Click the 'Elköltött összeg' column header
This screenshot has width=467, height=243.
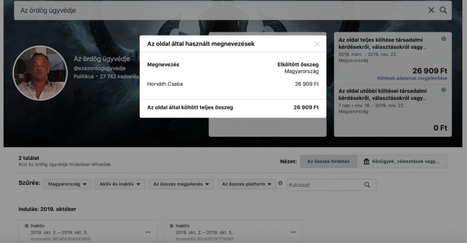click(298, 64)
